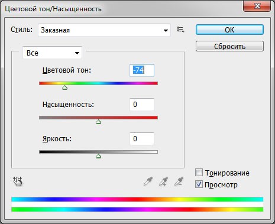Disable the Просмотр checkbox
This screenshot has width=275, height=224.
(x=199, y=184)
